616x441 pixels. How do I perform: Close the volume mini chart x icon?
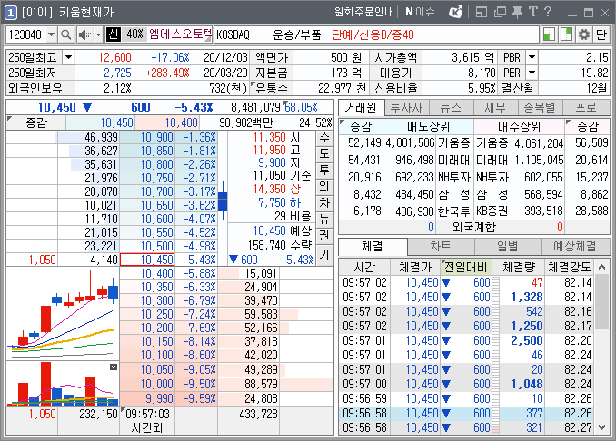tap(114, 367)
